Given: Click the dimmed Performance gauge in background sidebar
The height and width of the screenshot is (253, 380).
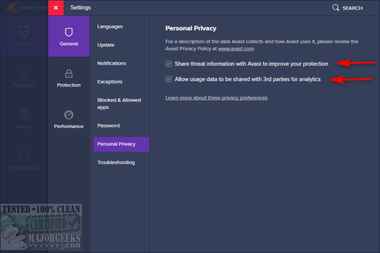Looking at the screenshot, I should pos(24,156).
